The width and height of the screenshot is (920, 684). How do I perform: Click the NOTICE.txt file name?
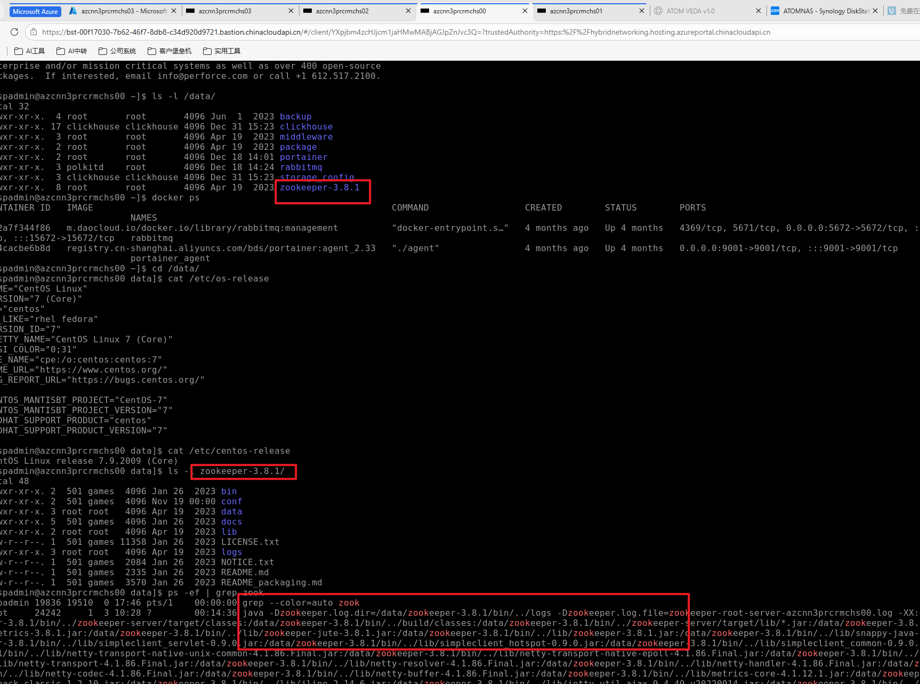pos(248,562)
